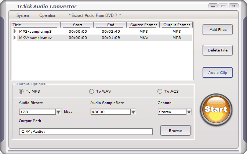Select the To MP3 radio button
This screenshot has width=247, height=154.
[x=21, y=92]
